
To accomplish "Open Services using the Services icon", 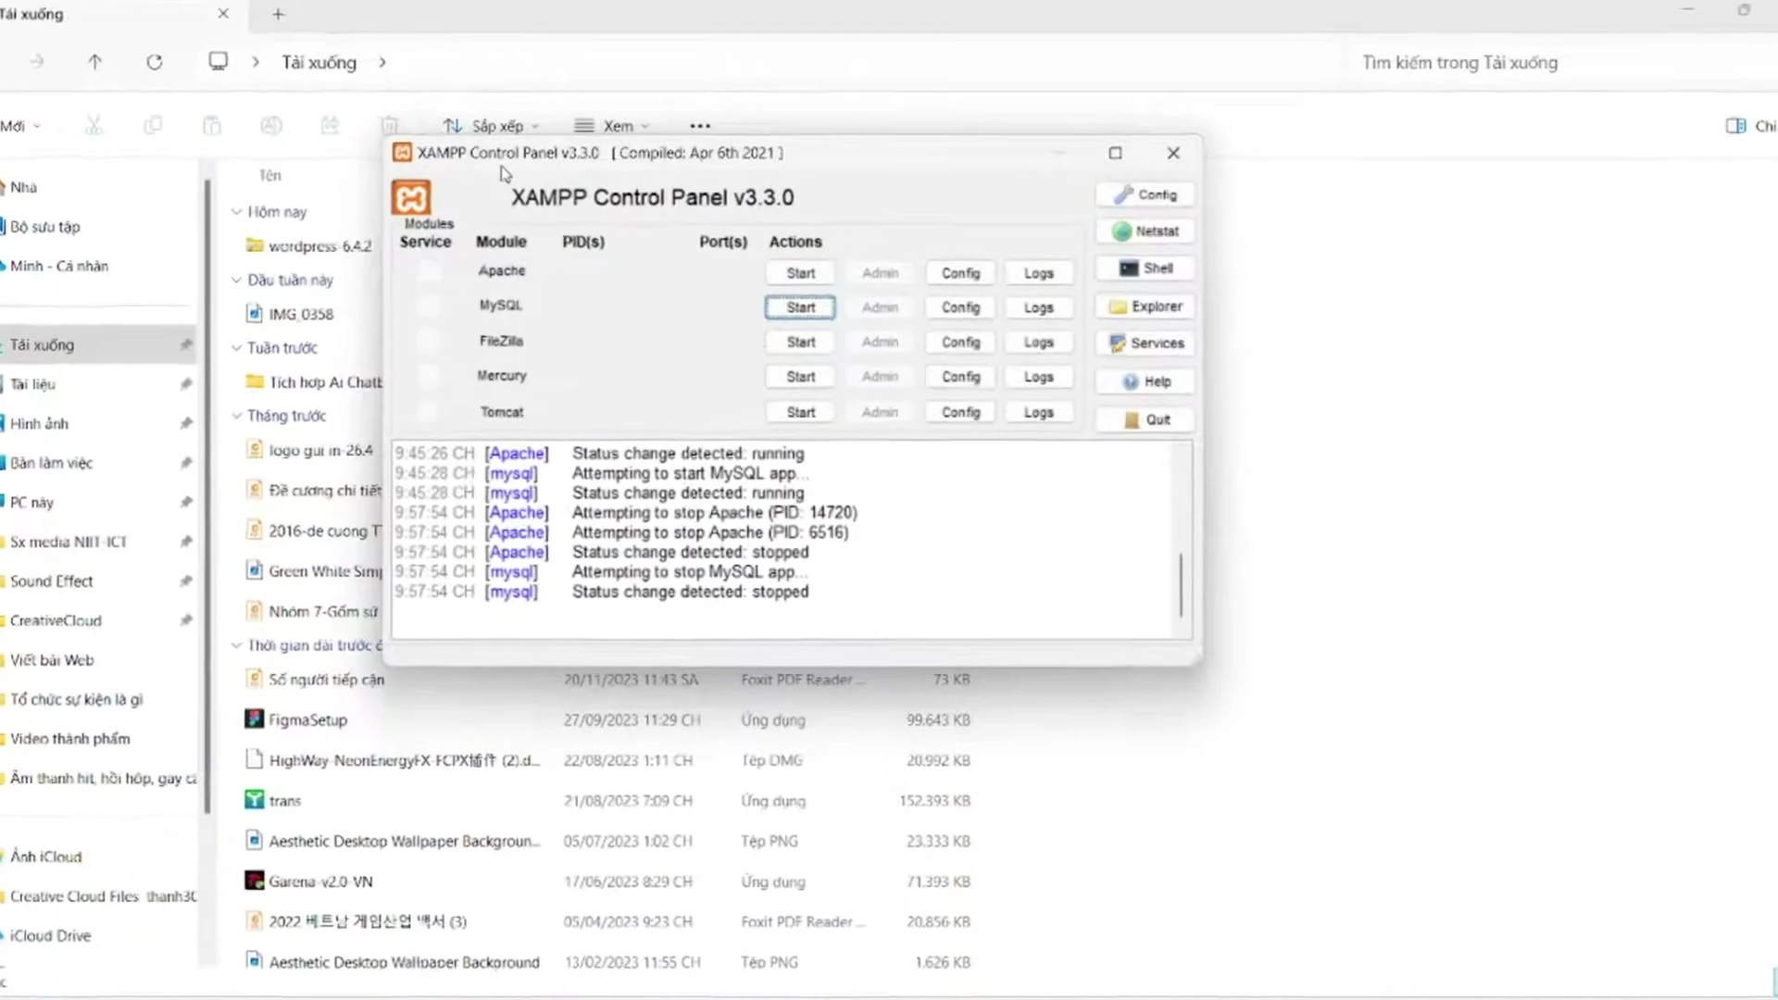I will [1145, 343].
